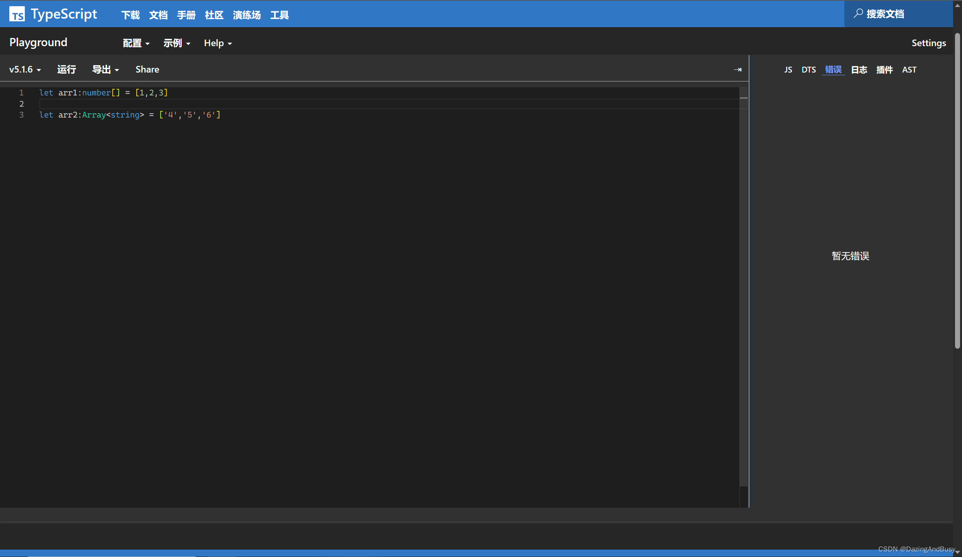The height and width of the screenshot is (557, 962).
Task: Go to 演练场 playground nav link
Action: [x=247, y=15]
